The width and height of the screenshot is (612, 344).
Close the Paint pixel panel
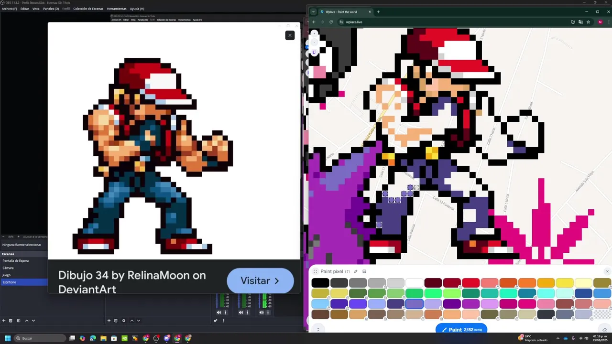click(x=607, y=271)
